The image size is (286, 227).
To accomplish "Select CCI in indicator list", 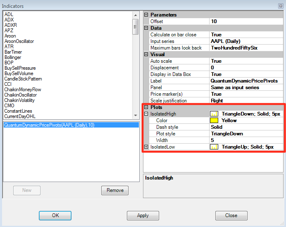I will point(8,84).
